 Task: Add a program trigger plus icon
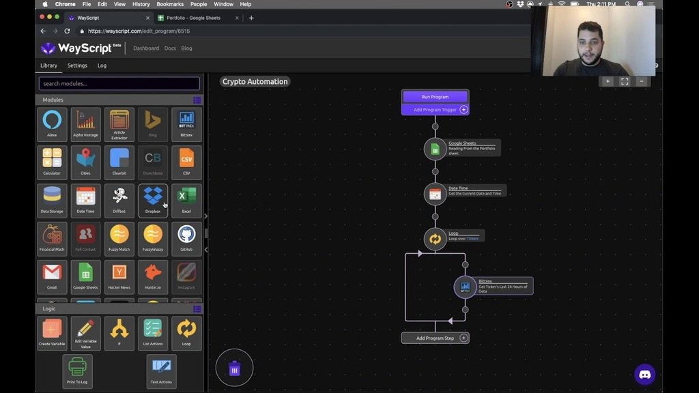pos(463,110)
